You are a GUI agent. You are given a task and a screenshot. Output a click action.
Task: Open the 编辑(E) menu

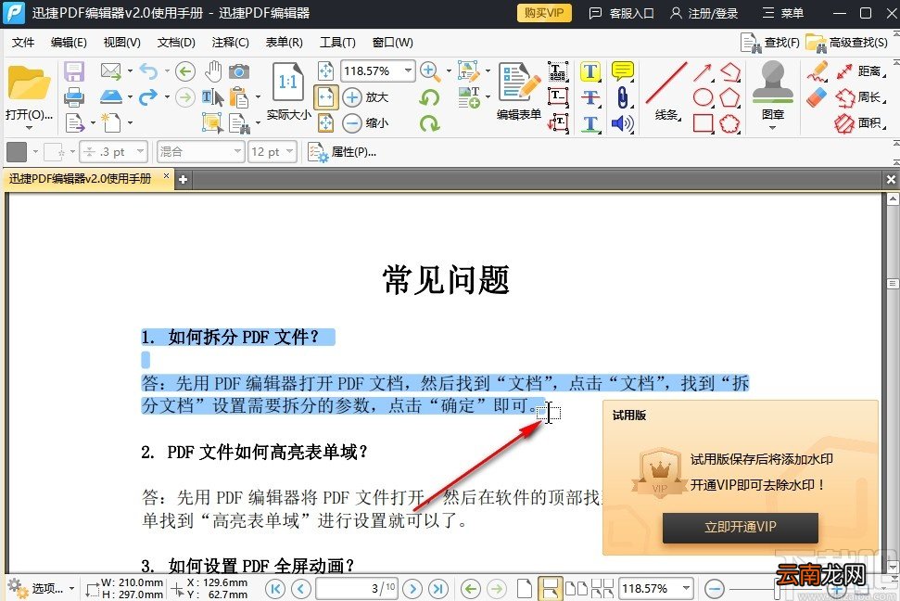(x=69, y=43)
